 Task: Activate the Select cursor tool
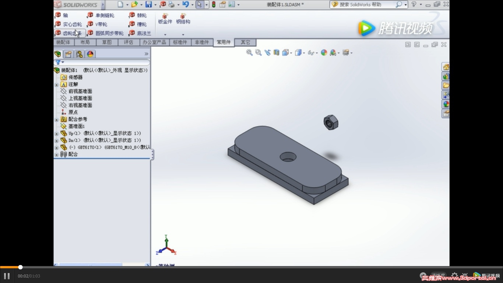tap(199, 4)
